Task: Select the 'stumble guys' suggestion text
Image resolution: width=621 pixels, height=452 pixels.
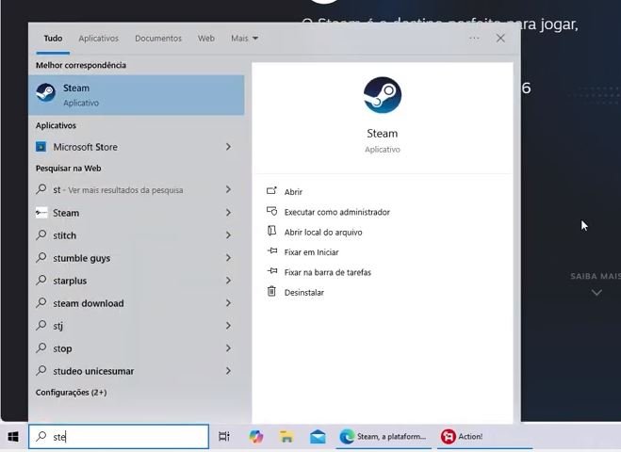Action: tap(82, 258)
